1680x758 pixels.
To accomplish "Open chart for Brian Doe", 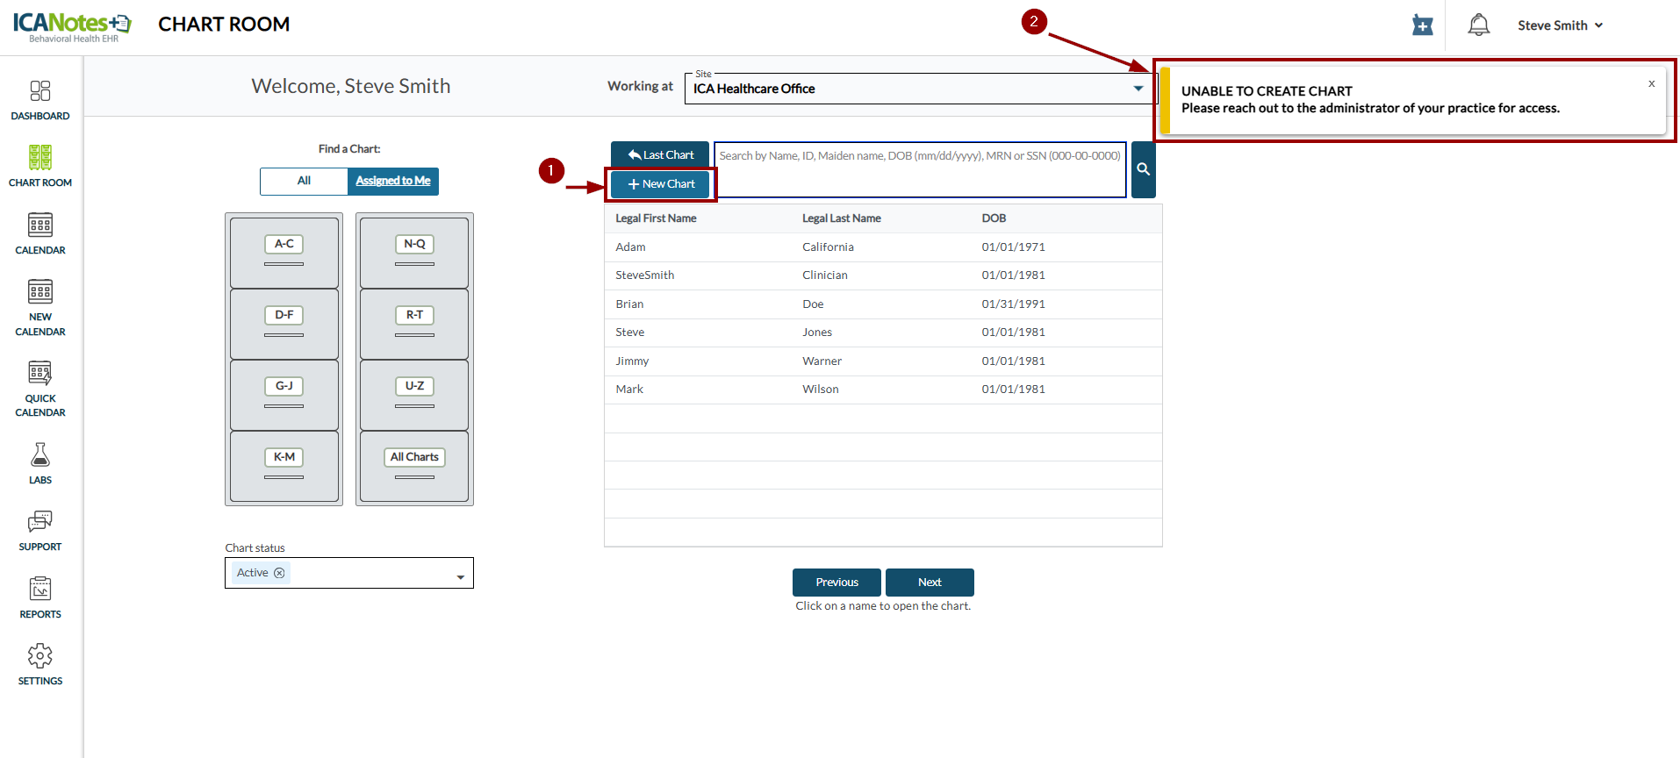I will coord(883,304).
